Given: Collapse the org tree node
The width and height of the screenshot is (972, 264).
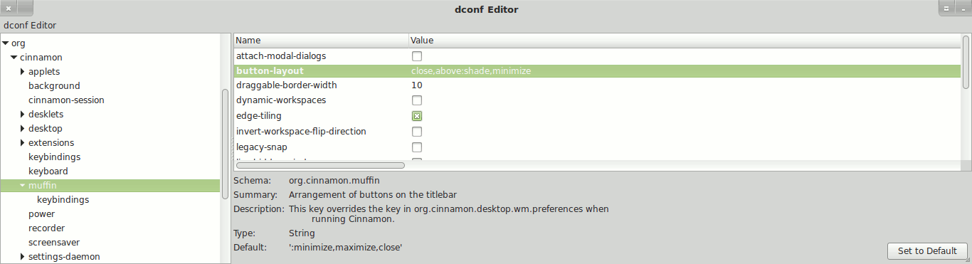Looking at the screenshot, I should 6,43.
